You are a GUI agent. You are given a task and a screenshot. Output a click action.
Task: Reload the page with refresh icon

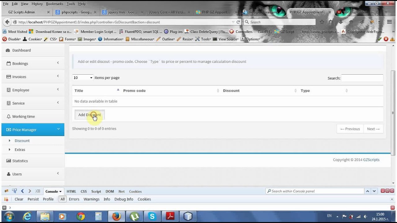(238, 22)
